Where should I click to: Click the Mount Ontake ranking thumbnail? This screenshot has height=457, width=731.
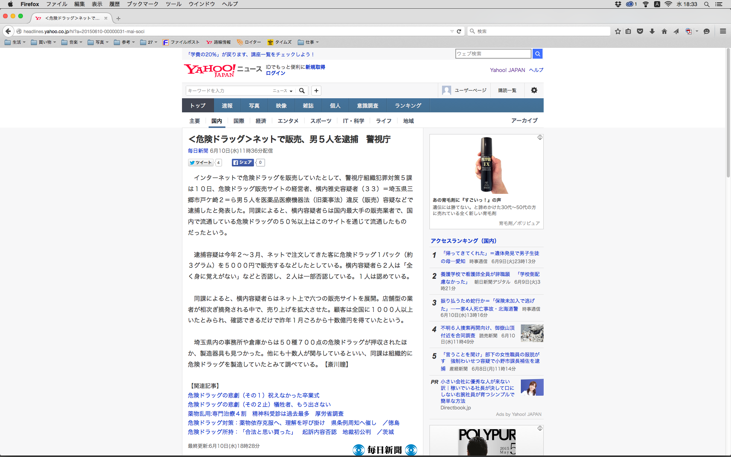pos(532,333)
